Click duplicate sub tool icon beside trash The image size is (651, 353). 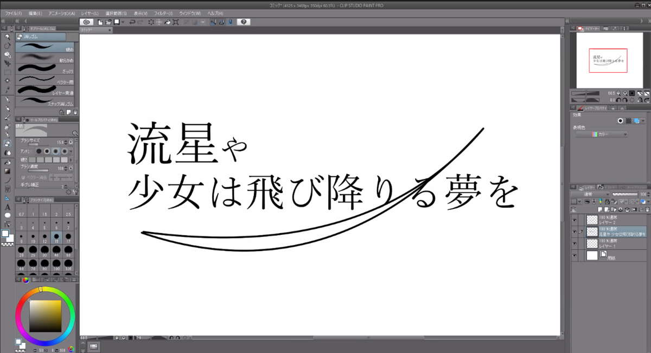click(68, 111)
